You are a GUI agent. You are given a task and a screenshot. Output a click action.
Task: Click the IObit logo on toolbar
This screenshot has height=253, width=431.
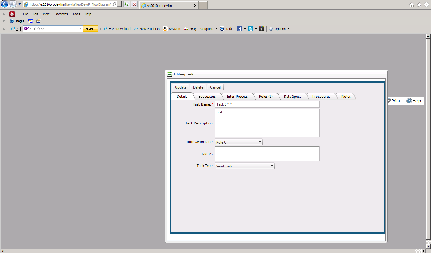click(x=16, y=29)
